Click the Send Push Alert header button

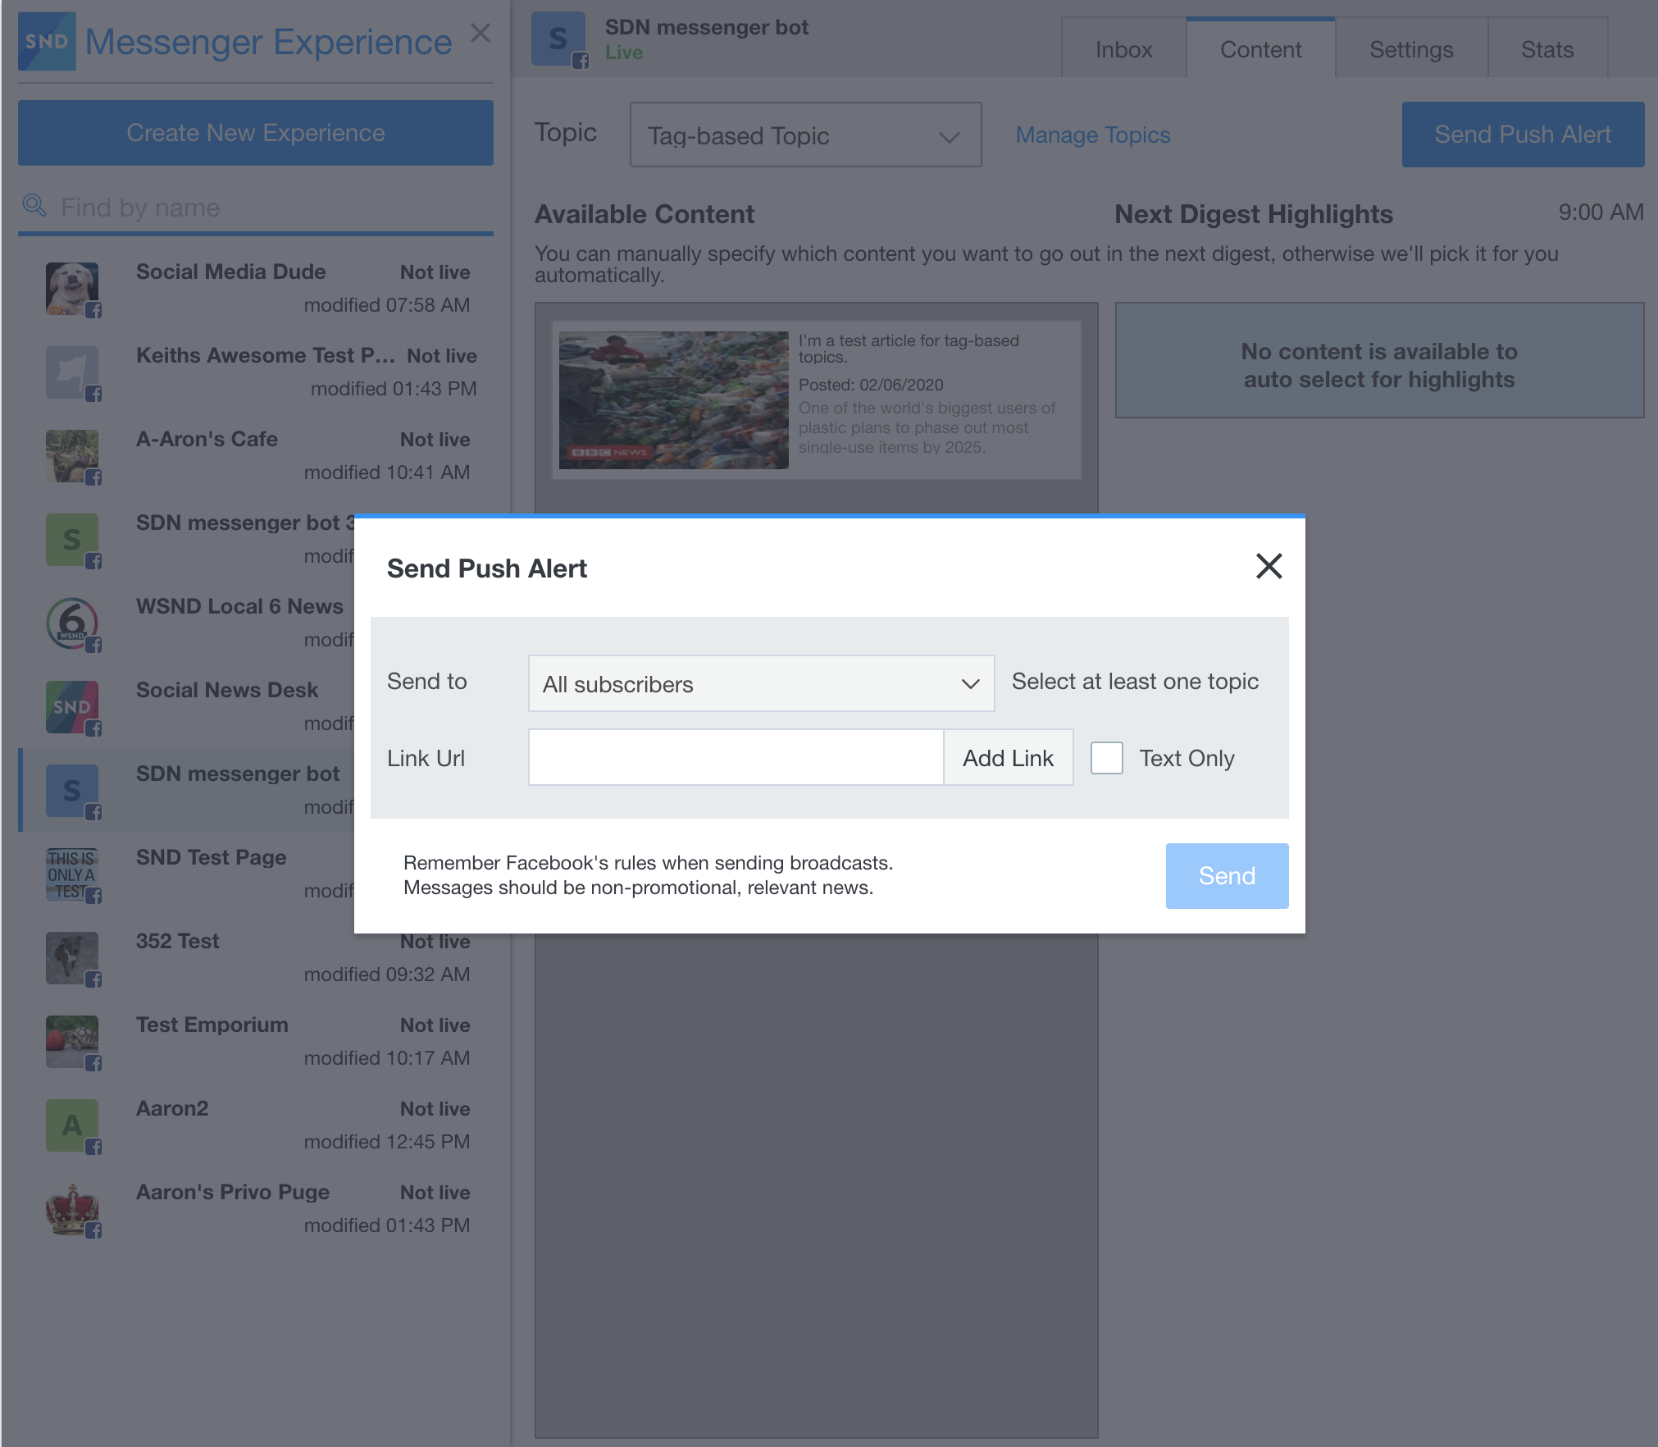point(1523,135)
